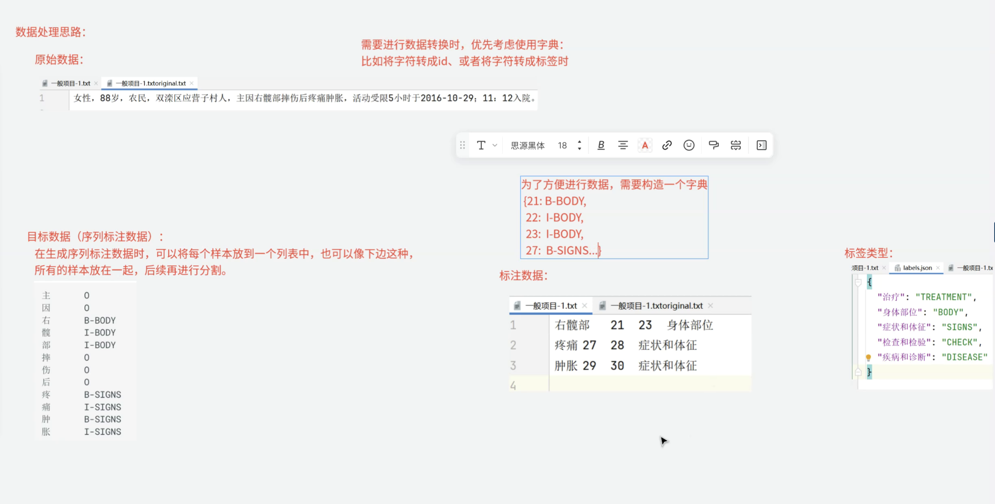Screen dimensions: 995x504
Task: Open the emoji picker
Action: click(x=689, y=145)
